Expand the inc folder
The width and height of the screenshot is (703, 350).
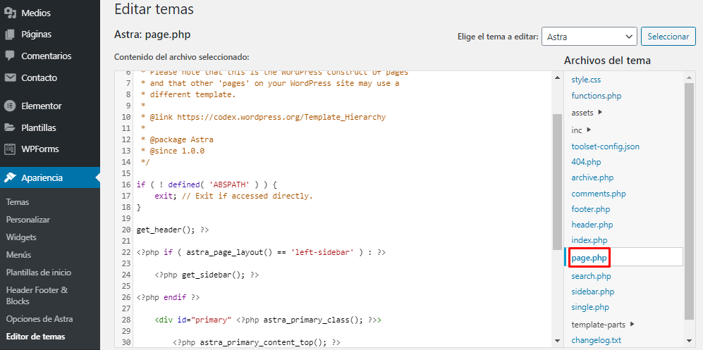(x=589, y=130)
